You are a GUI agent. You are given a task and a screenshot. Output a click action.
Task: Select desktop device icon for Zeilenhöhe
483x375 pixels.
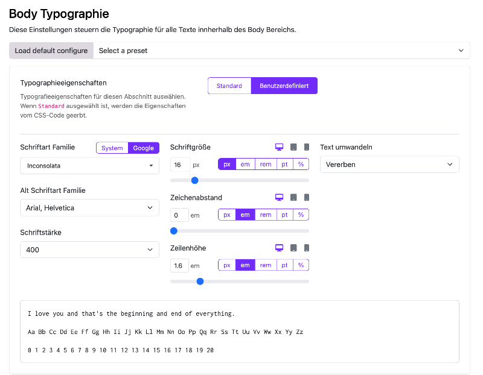click(x=279, y=248)
